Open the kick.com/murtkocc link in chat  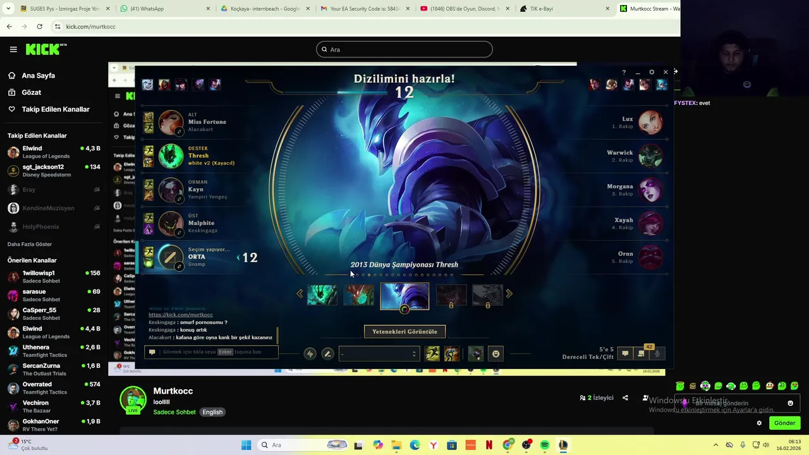click(181, 315)
